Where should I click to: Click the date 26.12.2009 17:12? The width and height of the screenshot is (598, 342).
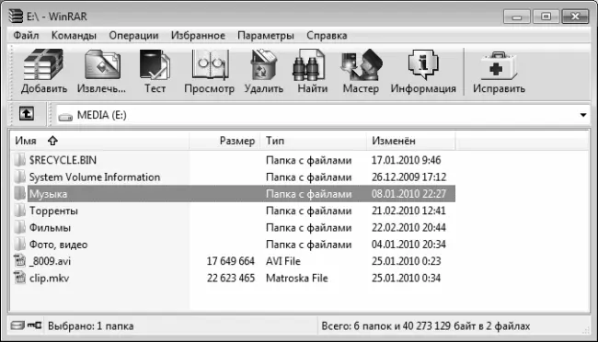pos(408,177)
